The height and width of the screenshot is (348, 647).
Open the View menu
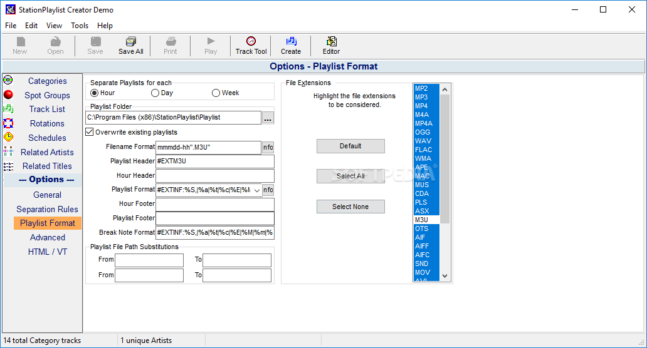click(x=54, y=26)
